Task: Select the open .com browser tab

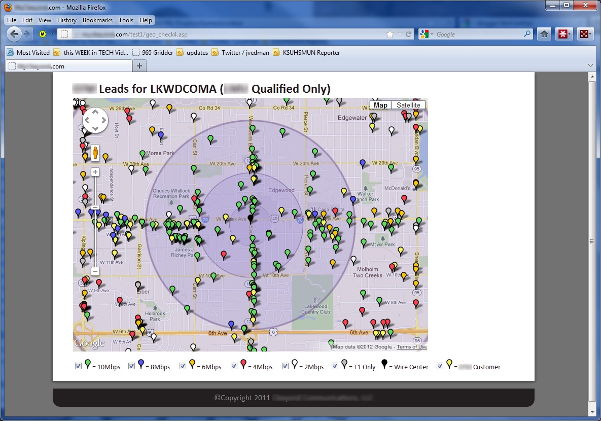Action: (x=68, y=66)
